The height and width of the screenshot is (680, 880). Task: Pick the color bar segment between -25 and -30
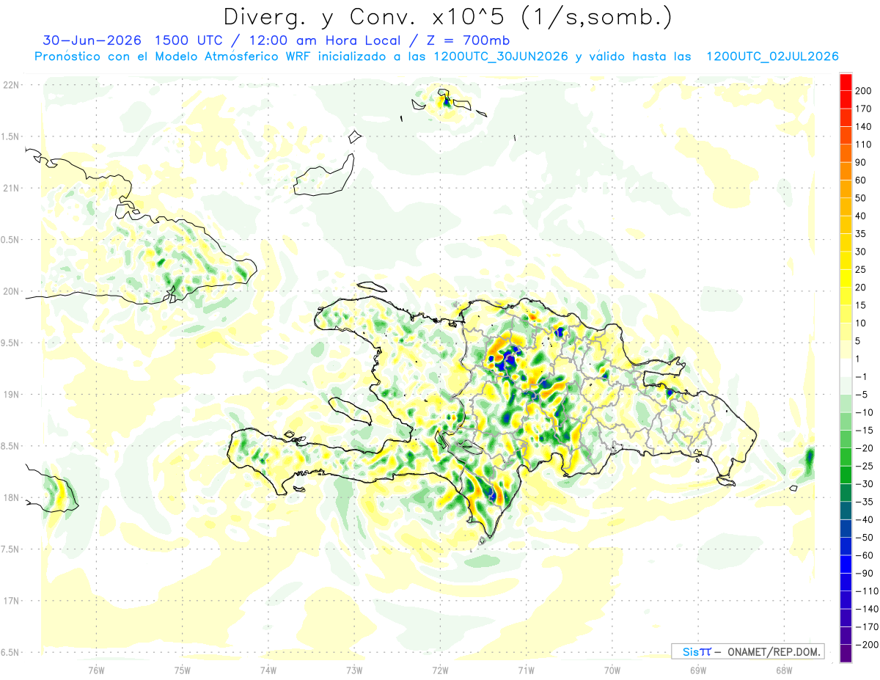[x=846, y=475]
